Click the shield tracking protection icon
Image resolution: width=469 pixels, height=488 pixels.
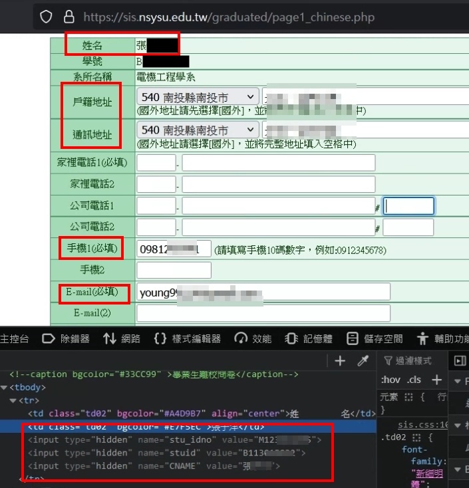[46, 17]
